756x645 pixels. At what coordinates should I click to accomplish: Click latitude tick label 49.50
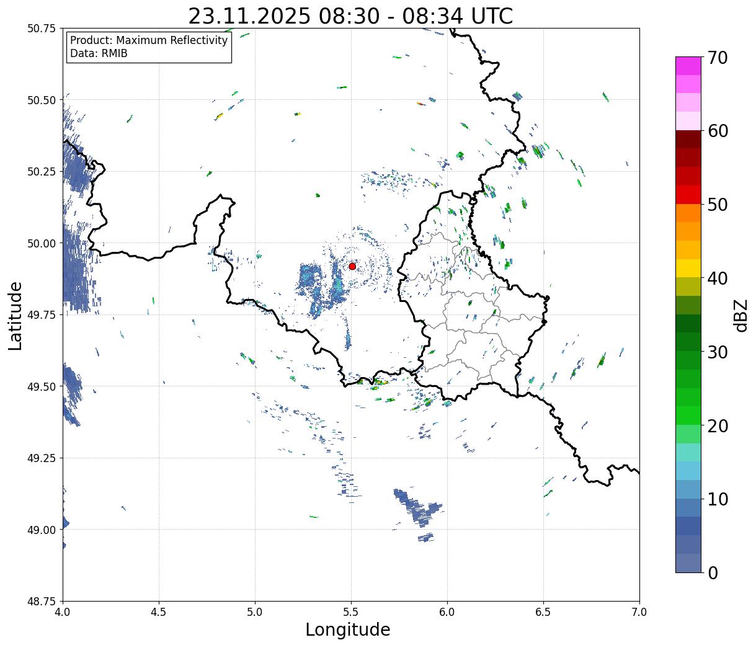click(x=42, y=386)
